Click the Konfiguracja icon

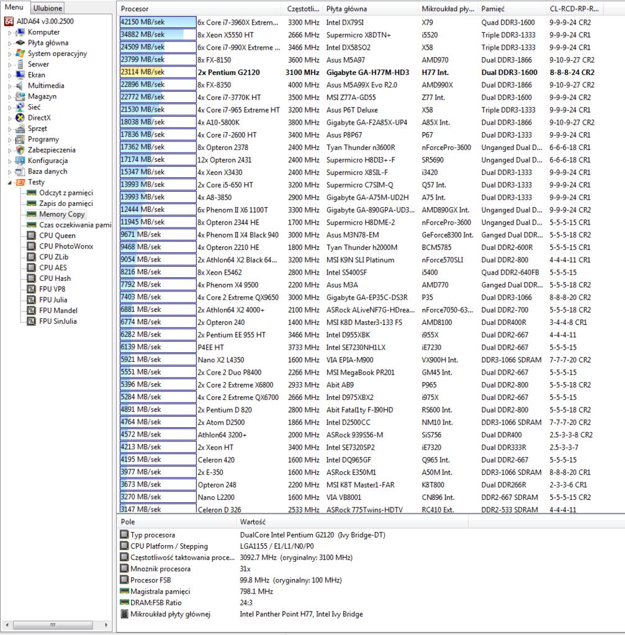coord(20,161)
